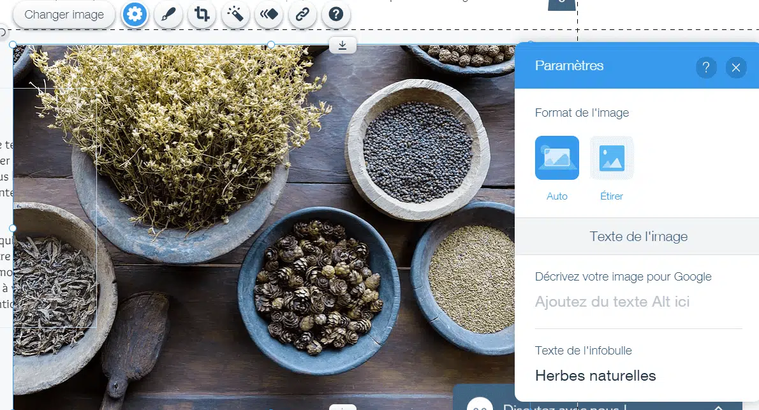This screenshot has width=759, height=410.
Task: Click the left-middle resize handle of the image
Action: 13,228
